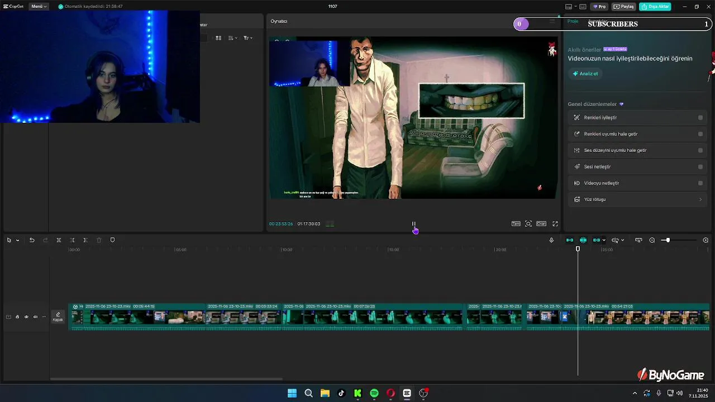Mute the main video track audio

(x=35, y=317)
